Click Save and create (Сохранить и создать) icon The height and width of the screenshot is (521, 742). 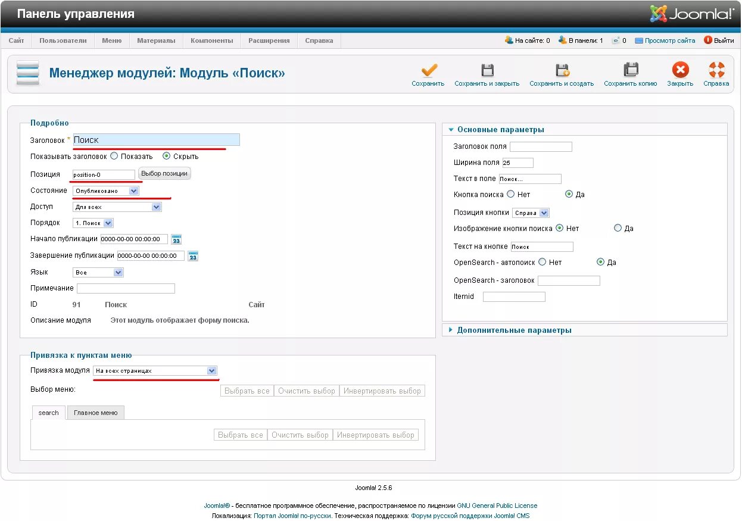(562, 70)
